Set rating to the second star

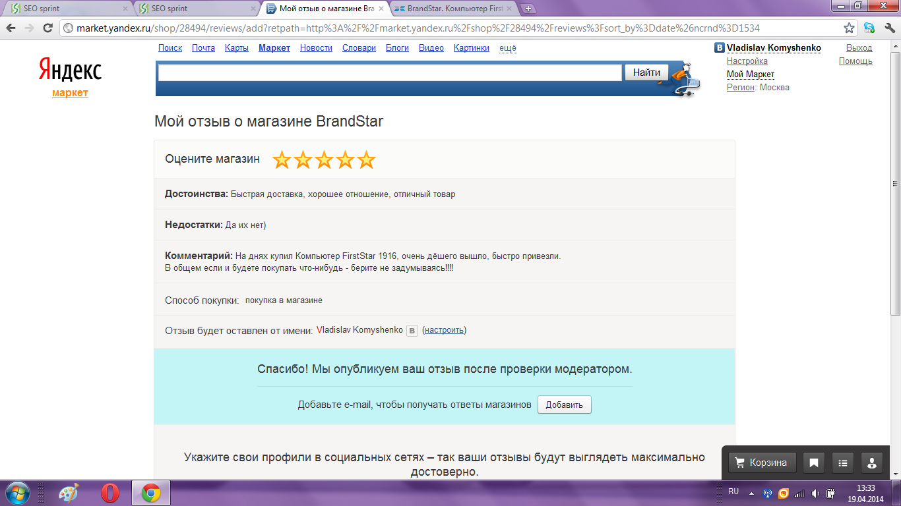(x=303, y=159)
